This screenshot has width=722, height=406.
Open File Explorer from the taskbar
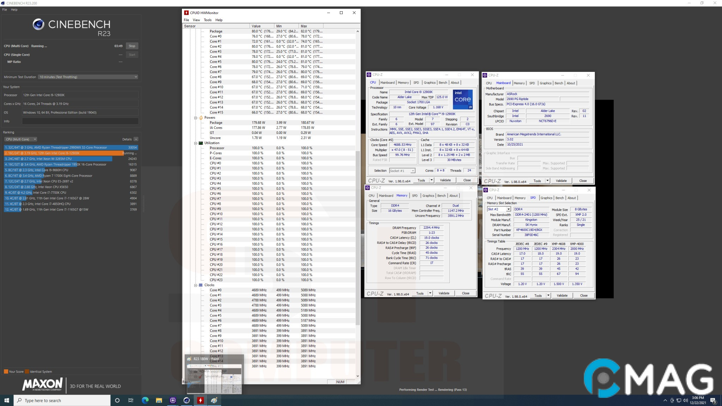pos(159,400)
